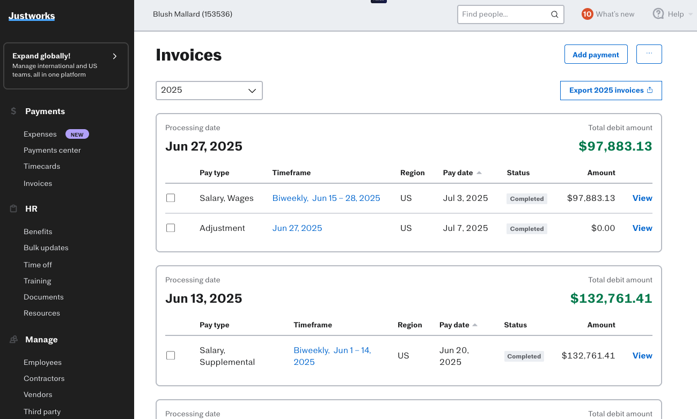Open the 2025 year dropdown

coord(209,90)
